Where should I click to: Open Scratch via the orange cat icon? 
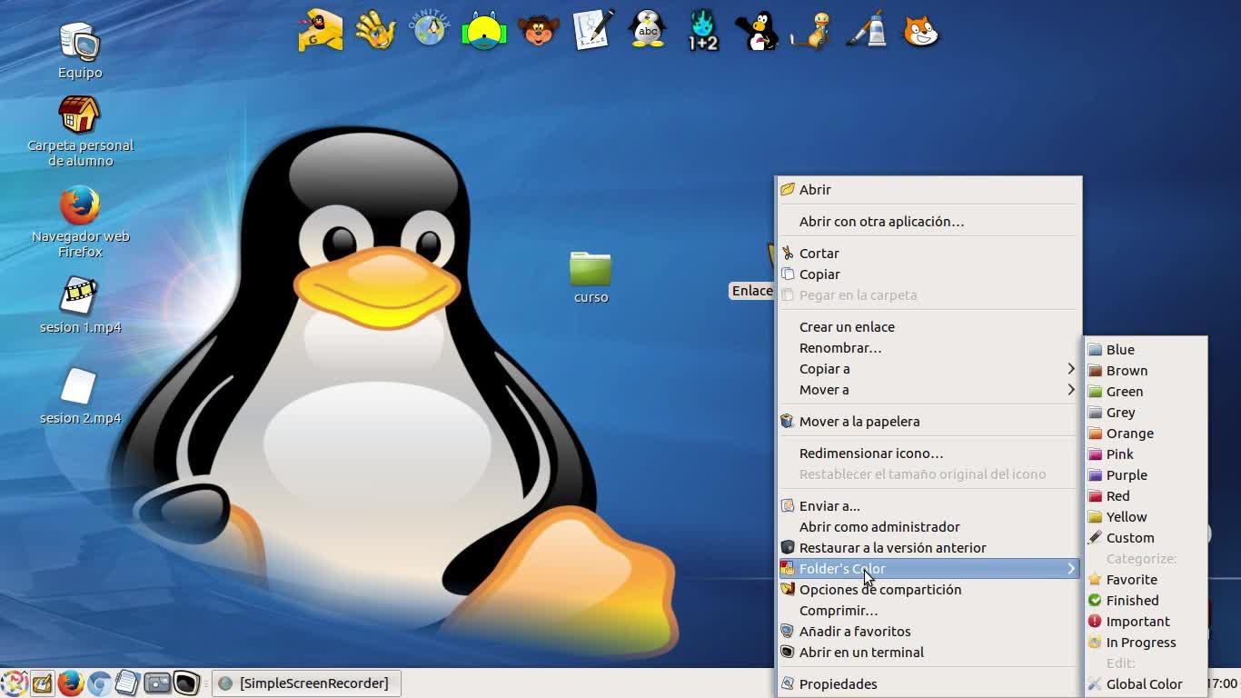[x=920, y=30]
